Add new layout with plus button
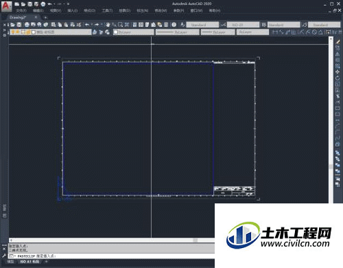The height and width of the screenshot is (268, 343). pyautogui.click(x=46, y=261)
